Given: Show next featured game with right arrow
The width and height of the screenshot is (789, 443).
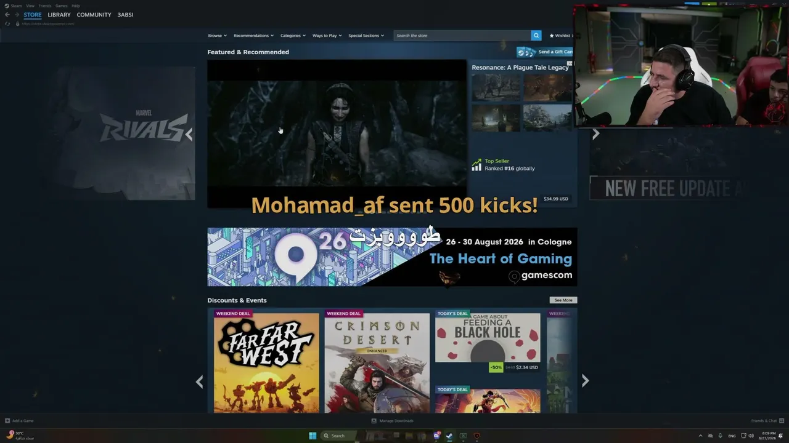Looking at the screenshot, I should (x=595, y=134).
